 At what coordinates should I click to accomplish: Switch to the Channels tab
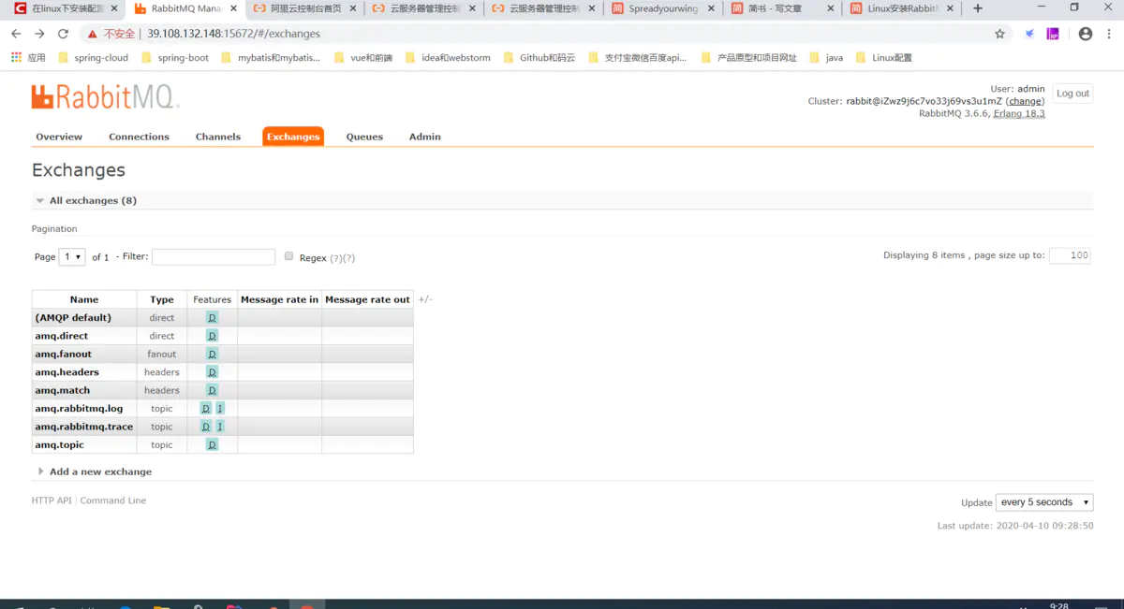[x=218, y=137]
